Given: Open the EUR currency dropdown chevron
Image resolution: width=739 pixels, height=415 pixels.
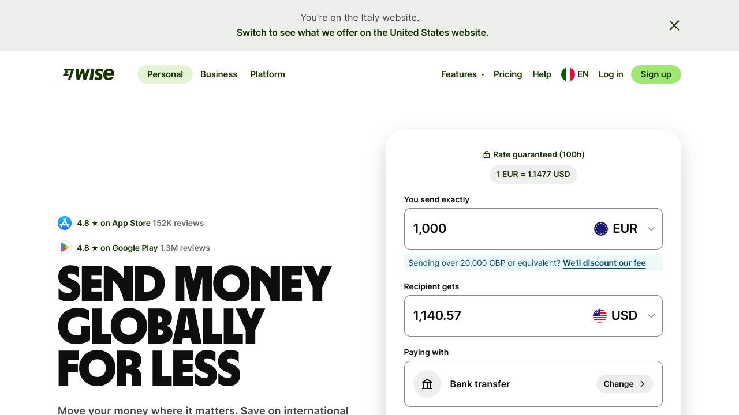Looking at the screenshot, I should click(651, 229).
